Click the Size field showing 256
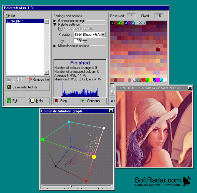 [x=78, y=41]
